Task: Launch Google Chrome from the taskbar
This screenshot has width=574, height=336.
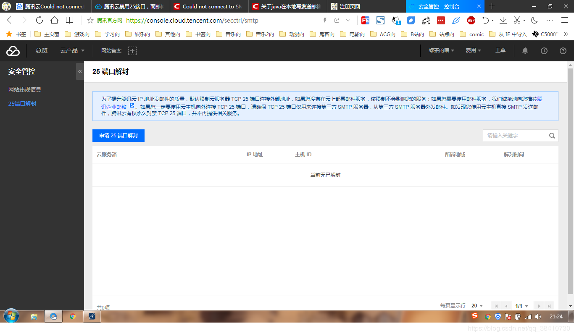Action: [x=72, y=316]
